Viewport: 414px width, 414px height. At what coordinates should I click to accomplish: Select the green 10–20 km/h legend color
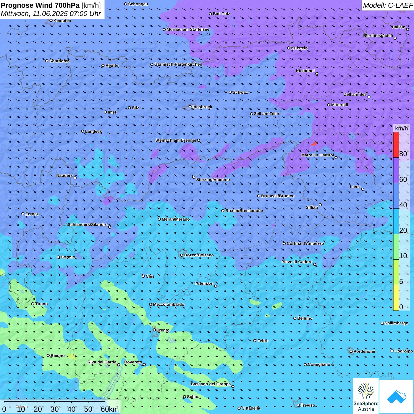click(x=396, y=247)
